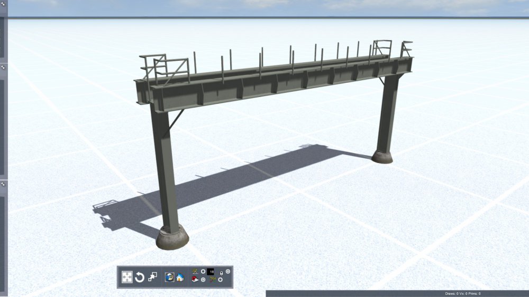Click the Draws/Vx/Prims status bar text
The height and width of the screenshot is (297, 529).
click(462, 293)
